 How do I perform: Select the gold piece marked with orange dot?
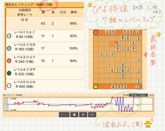click(x=117, y=43)
